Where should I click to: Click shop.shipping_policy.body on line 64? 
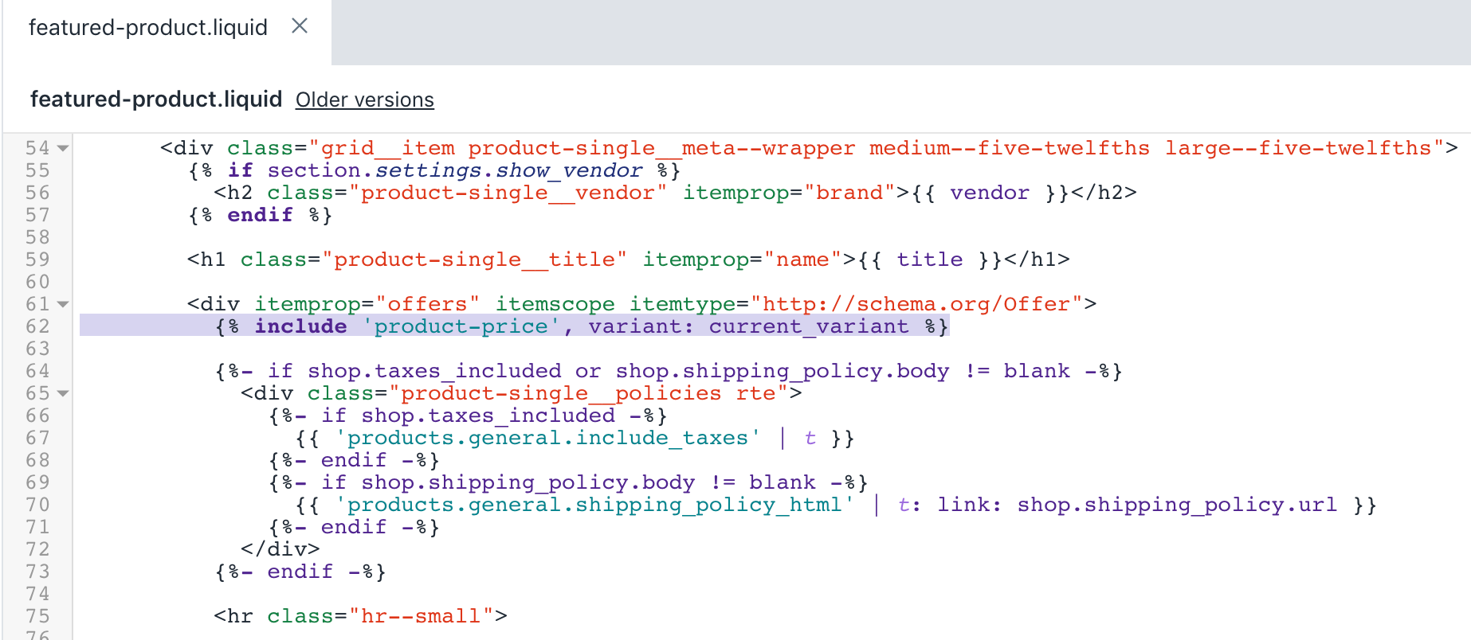783,371
